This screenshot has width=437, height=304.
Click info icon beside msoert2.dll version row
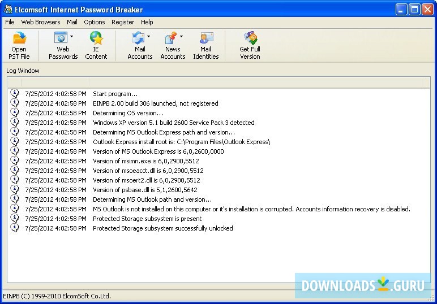point(15,180)
